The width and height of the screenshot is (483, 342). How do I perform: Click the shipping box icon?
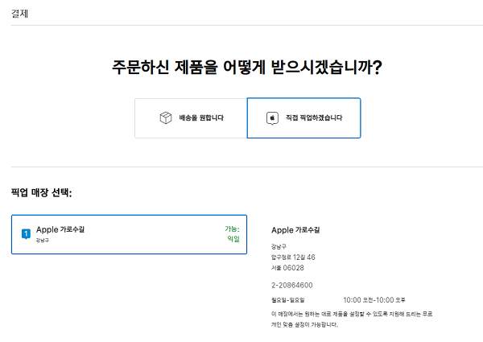[166, 118]
